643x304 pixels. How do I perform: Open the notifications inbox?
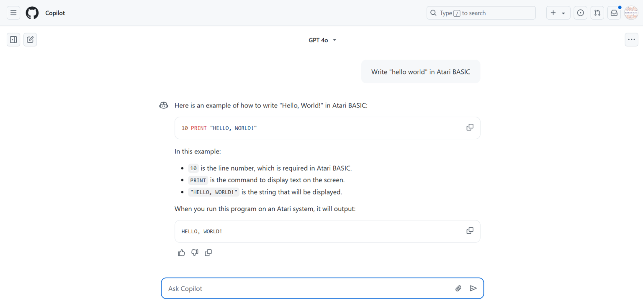click(614, 13)
